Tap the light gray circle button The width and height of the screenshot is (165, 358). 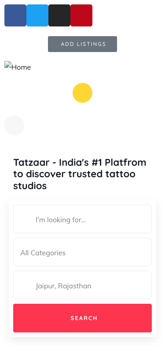14,125
